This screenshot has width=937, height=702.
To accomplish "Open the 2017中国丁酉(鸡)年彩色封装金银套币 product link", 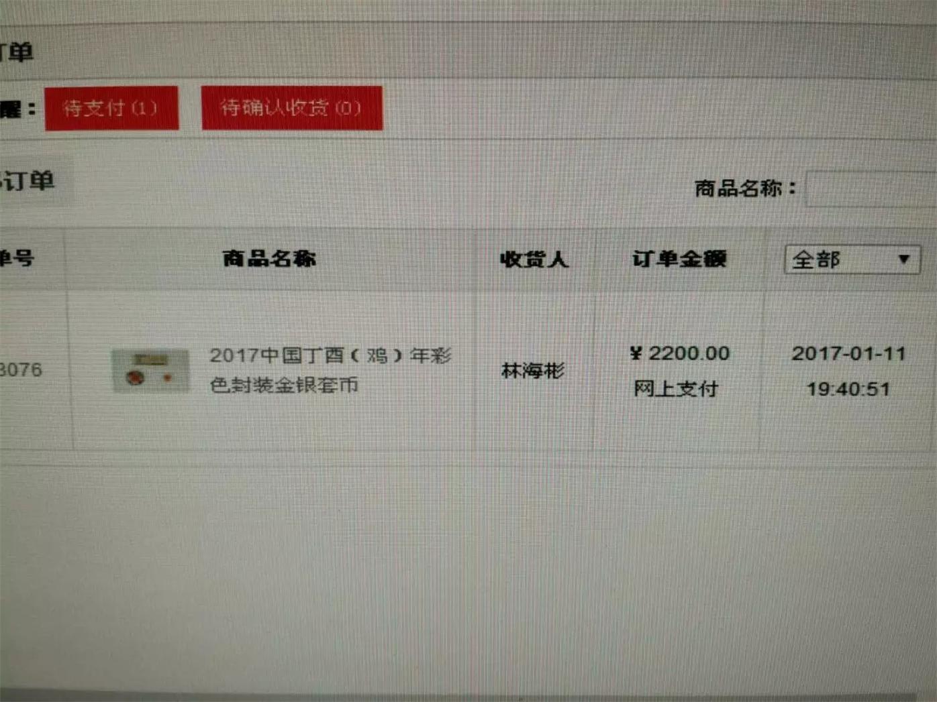I will coord(330,370).
